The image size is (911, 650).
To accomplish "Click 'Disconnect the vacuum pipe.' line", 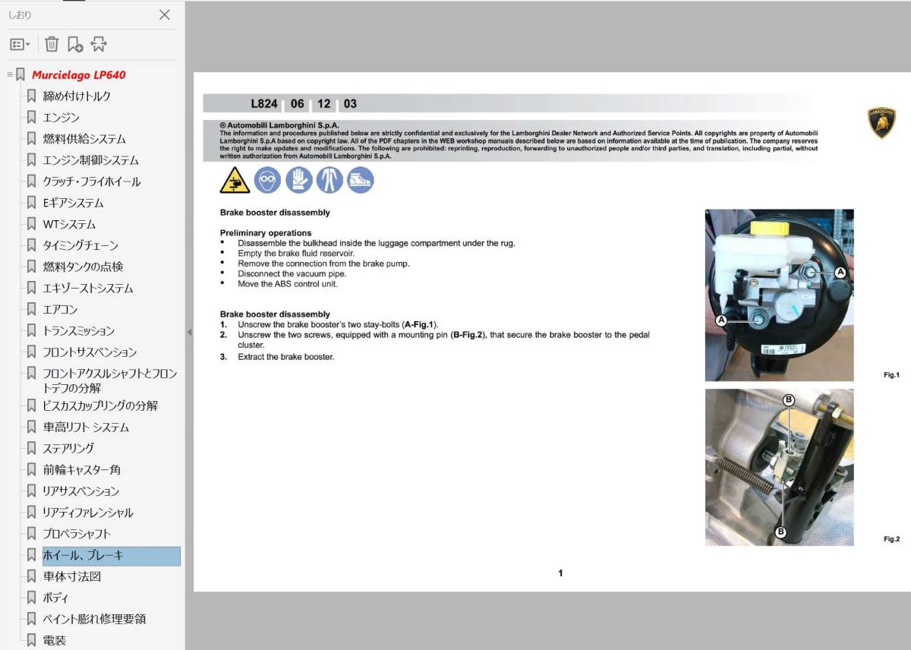I will click(292, 273).
